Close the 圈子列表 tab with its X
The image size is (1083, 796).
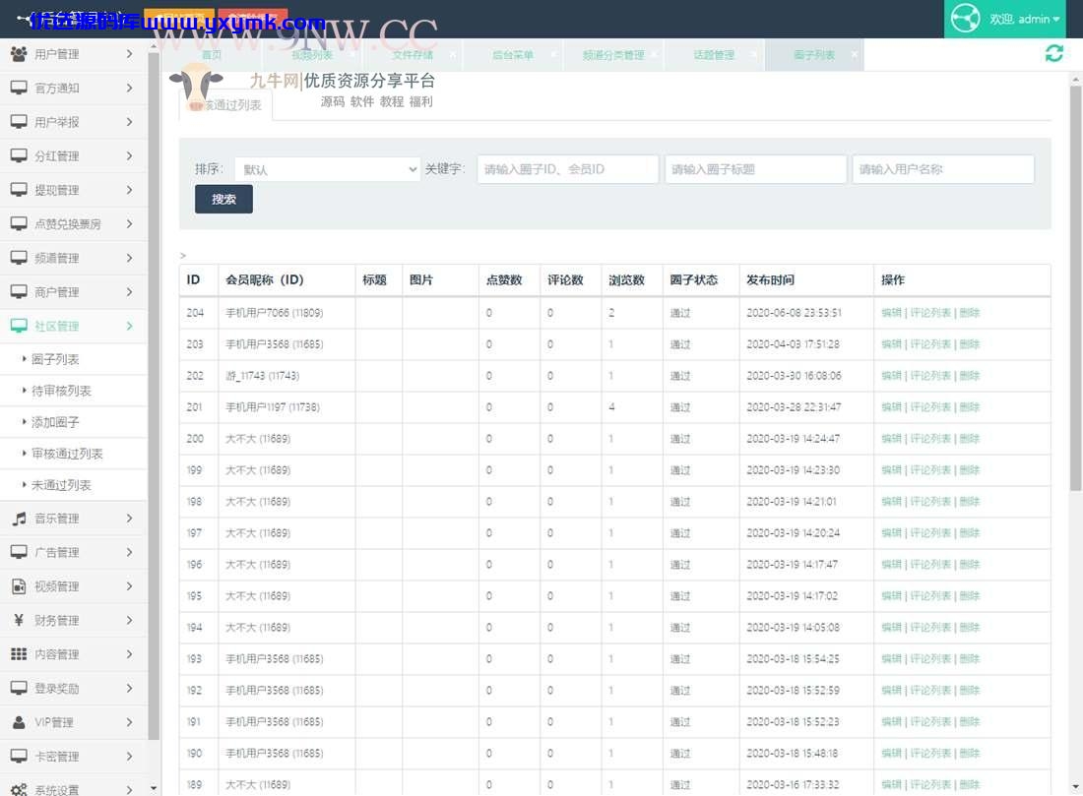[x=855, y=54]
